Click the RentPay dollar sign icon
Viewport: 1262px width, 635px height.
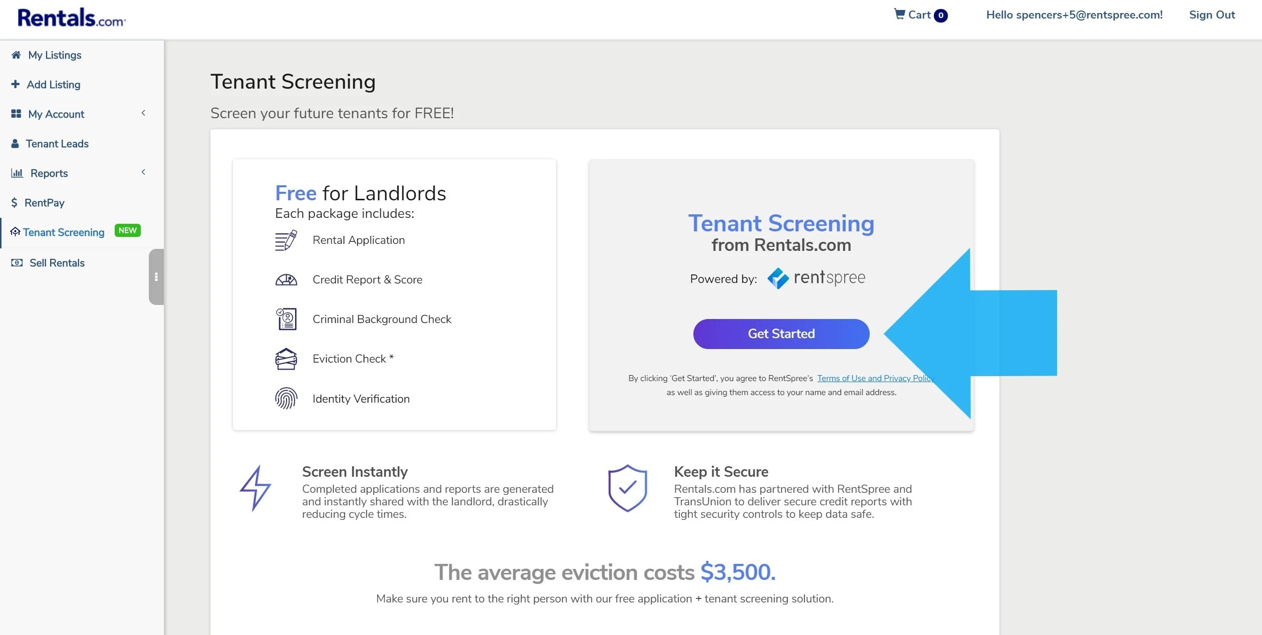pos(14,203)
